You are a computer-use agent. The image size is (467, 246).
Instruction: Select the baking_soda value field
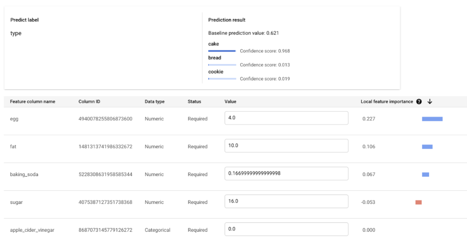point(286,173)
